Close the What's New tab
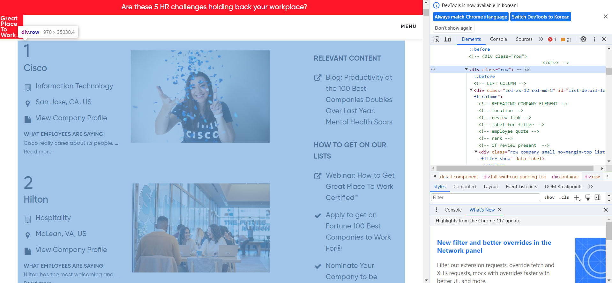This screenshot has height=283, width=612. click(x=500, y=210)
